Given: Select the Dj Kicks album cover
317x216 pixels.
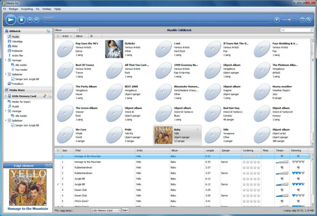Looking at the screenshot, I should (114, 49).
